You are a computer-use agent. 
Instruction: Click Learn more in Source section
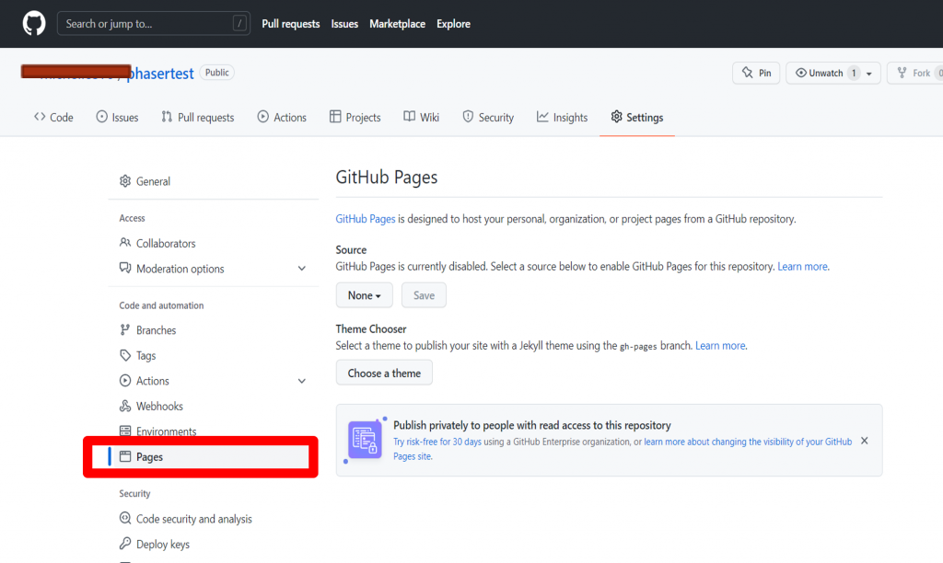[803, 266]
